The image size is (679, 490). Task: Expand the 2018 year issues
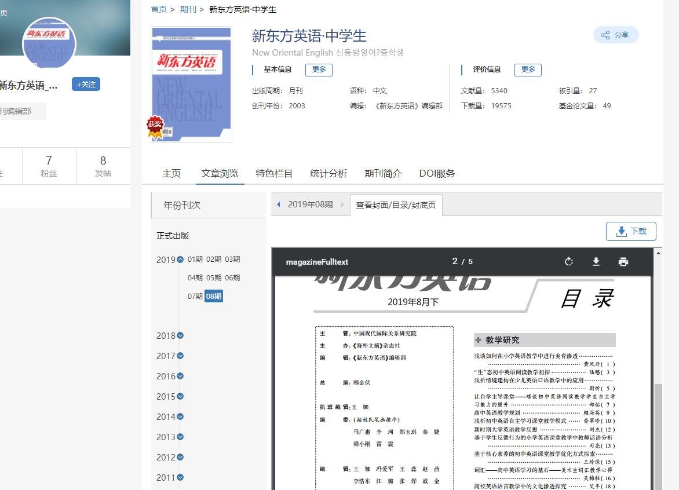point(180,335)
